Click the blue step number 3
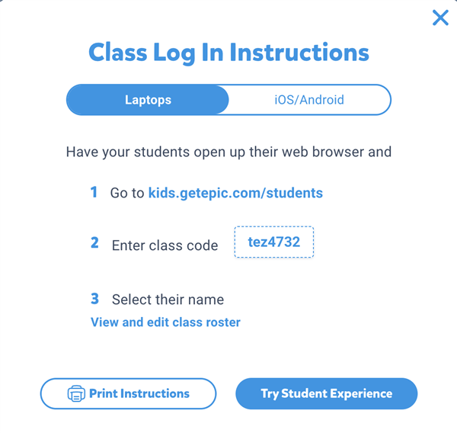457x433 pixels. (x=94, y=299)
